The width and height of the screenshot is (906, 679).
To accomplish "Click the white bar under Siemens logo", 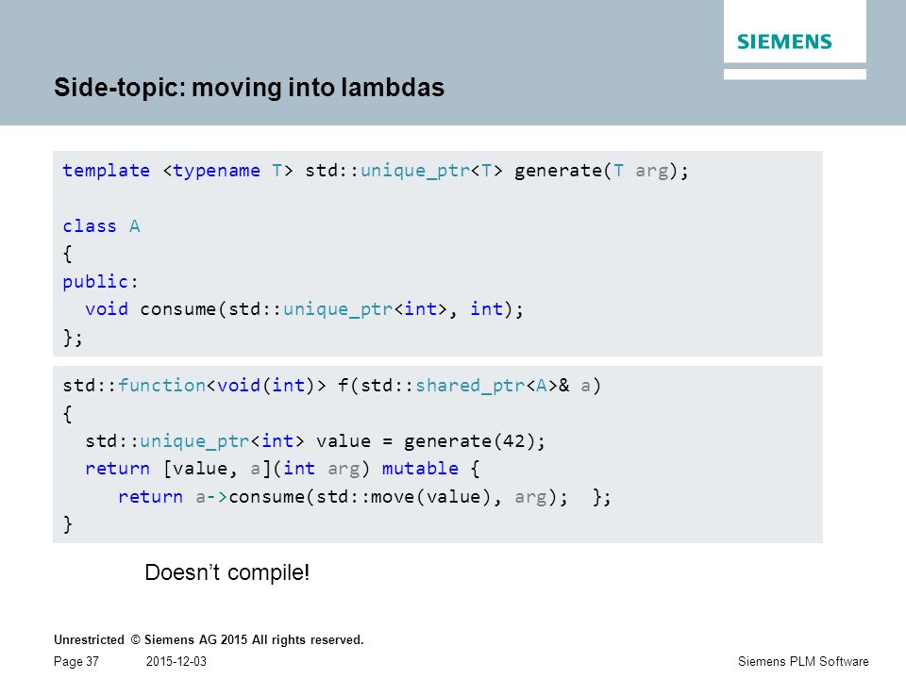I will point(795,75).
